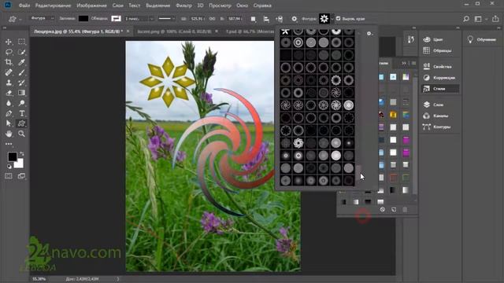The height and width of the screenshot is (283, 504).
Task: Open the Редактирование menu
Action: pos(53,6)
